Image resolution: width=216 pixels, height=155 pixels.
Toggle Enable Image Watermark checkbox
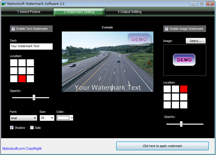167,29
